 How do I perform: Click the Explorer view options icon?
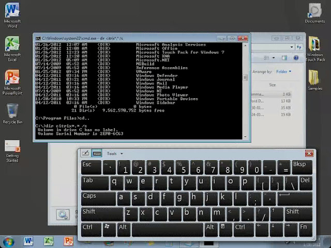[266, 58]
